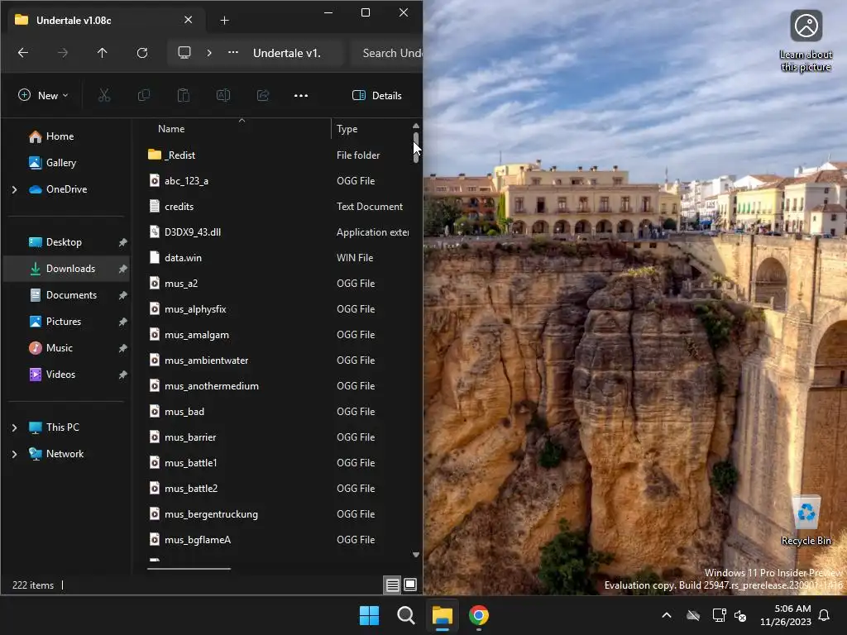Expand the Network tree node
Viewport: 847px width, 635px height.
point(15,454)
